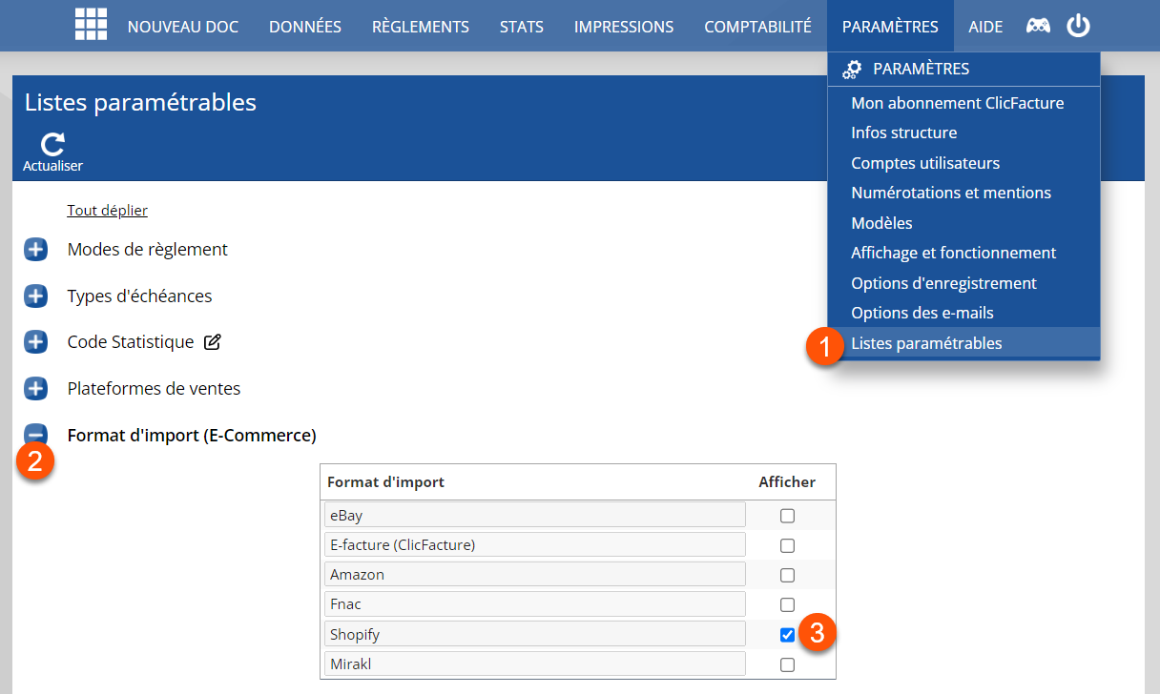Check the Mirakl Afficher checkbox
The width and height of the screenshot is (1160, 694).
[787, 665]
